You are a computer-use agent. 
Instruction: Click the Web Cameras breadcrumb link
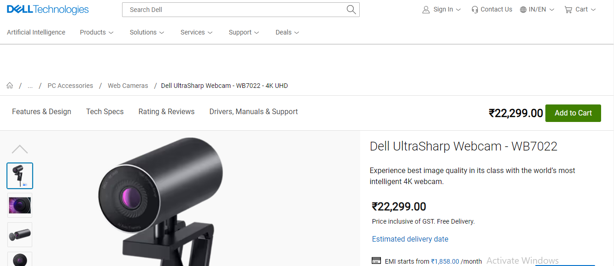point(128,86)
